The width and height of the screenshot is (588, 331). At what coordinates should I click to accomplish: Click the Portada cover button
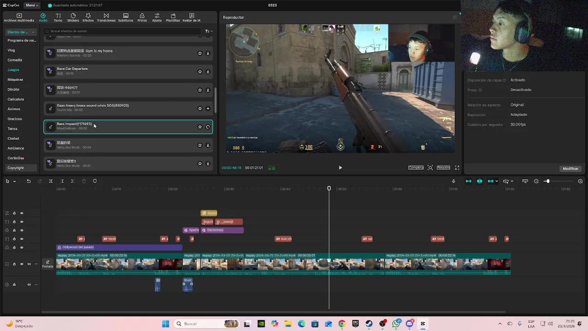48,264
